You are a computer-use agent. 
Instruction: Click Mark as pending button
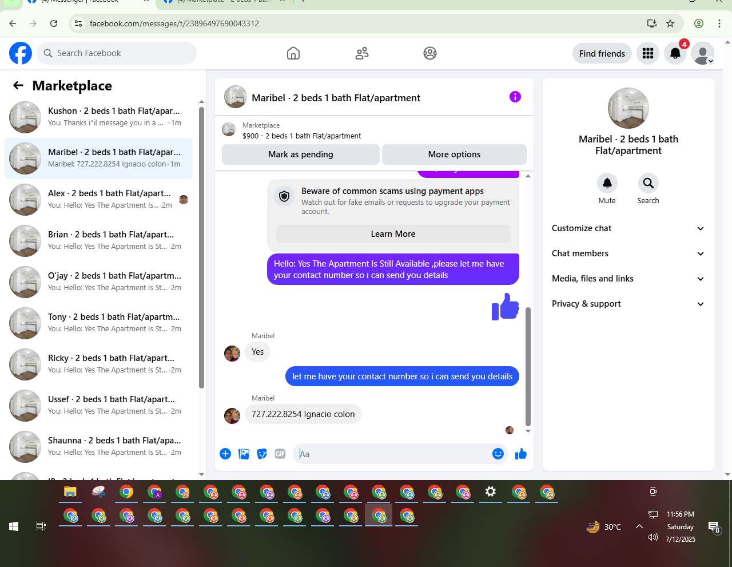click(301, 154)
